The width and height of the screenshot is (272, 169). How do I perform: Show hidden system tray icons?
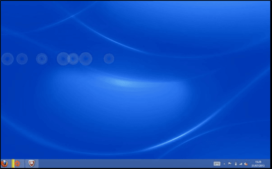click(x=224, y=164)
